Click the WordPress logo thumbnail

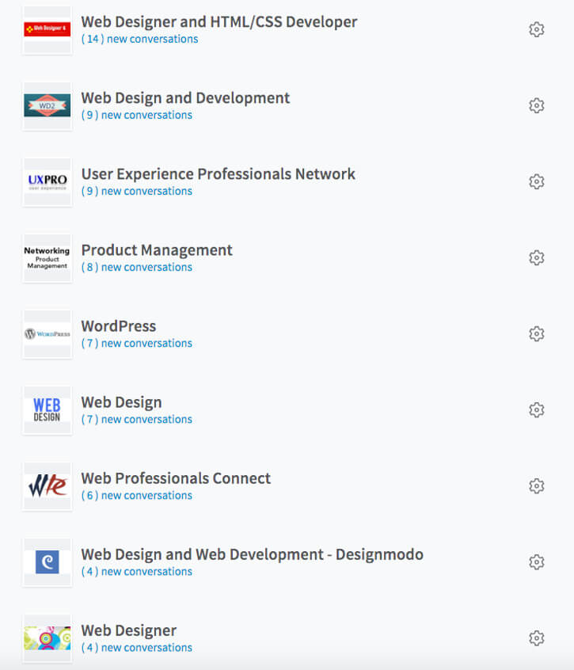(x=47, y=334)
